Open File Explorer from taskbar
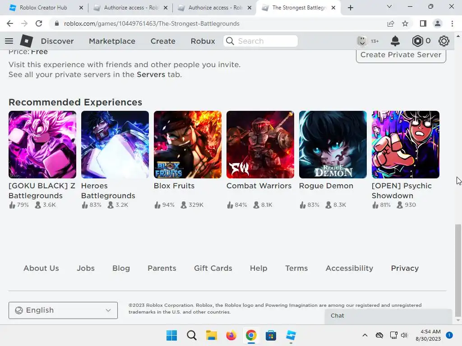 click(x=211, y=335)
